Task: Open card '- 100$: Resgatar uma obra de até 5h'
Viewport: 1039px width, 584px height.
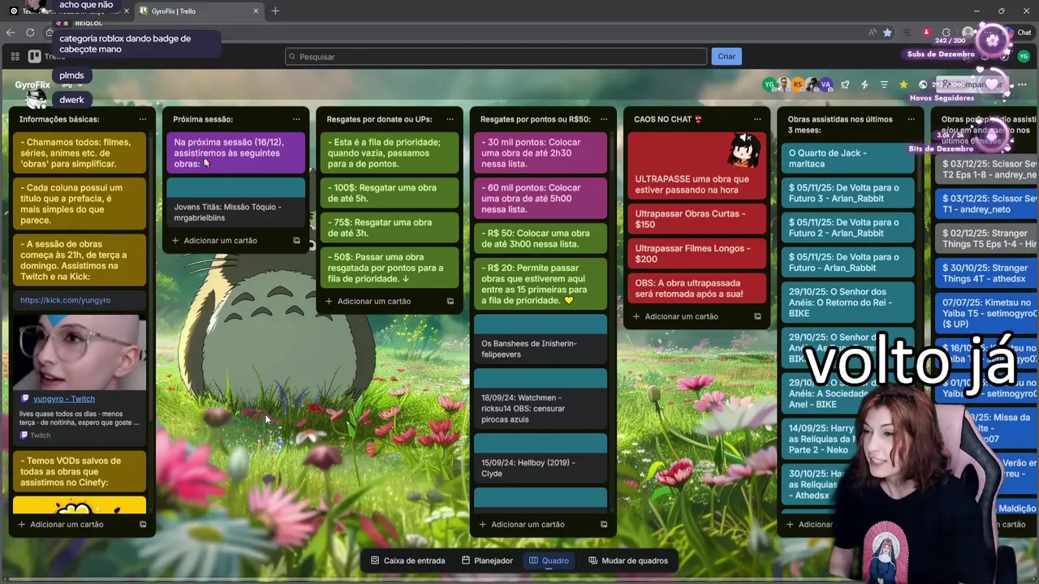Action: point(390,193)
